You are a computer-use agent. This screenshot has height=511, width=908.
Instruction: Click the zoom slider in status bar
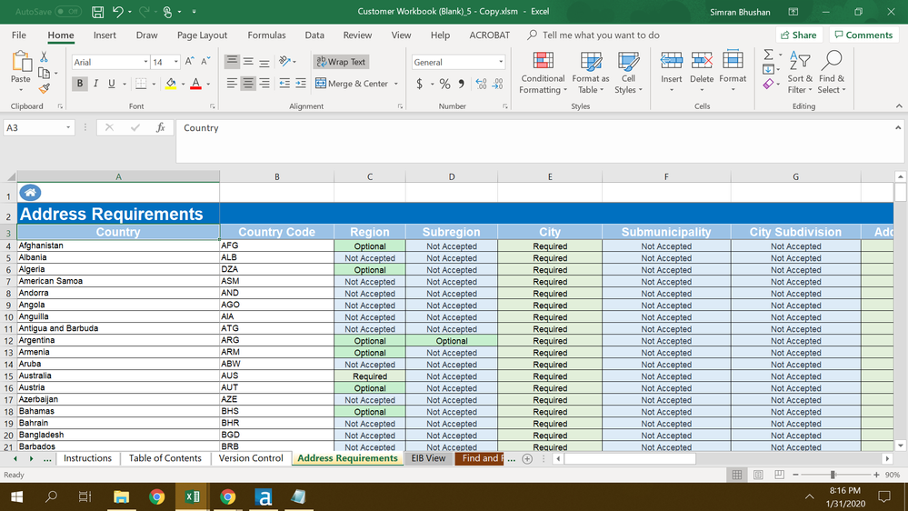pos(833,475)
